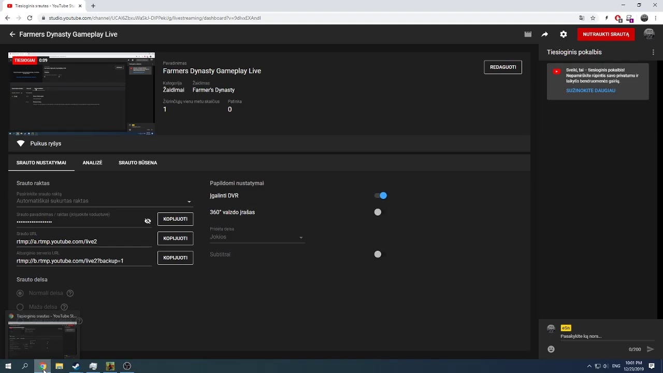The width and height of the screenshot is (663, 373).
Task: Bookmark this page with the star icon
Action: (x=593, y=18)
